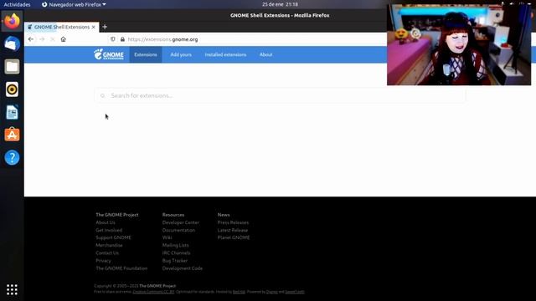
Task: Show applications grid button
Action: pyautogui.click(x=12, y=289)
